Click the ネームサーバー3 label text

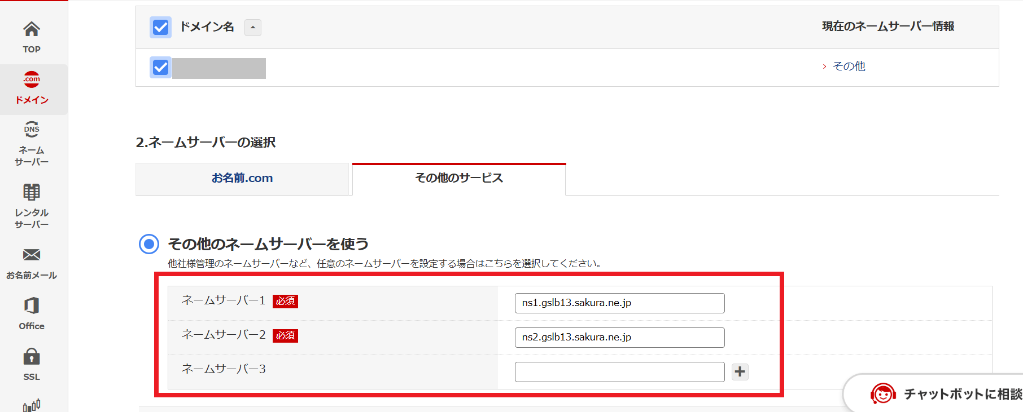click(x=224, y=369)
